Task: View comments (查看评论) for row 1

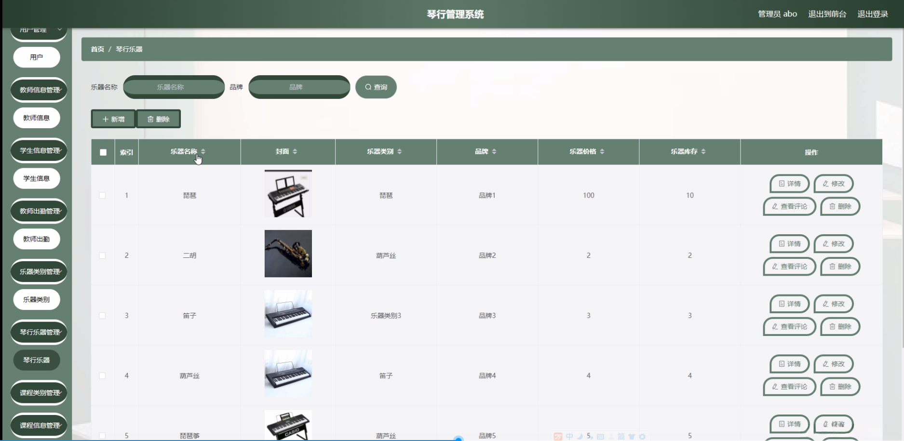Action: [789, 206]
